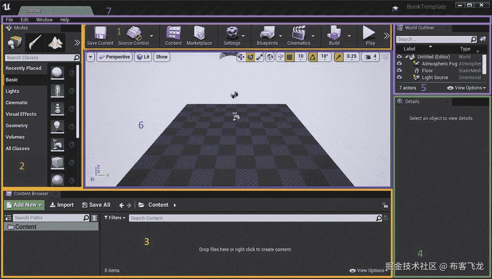Select the rotate gizmo tool in viewport

[x=250, y=57]
